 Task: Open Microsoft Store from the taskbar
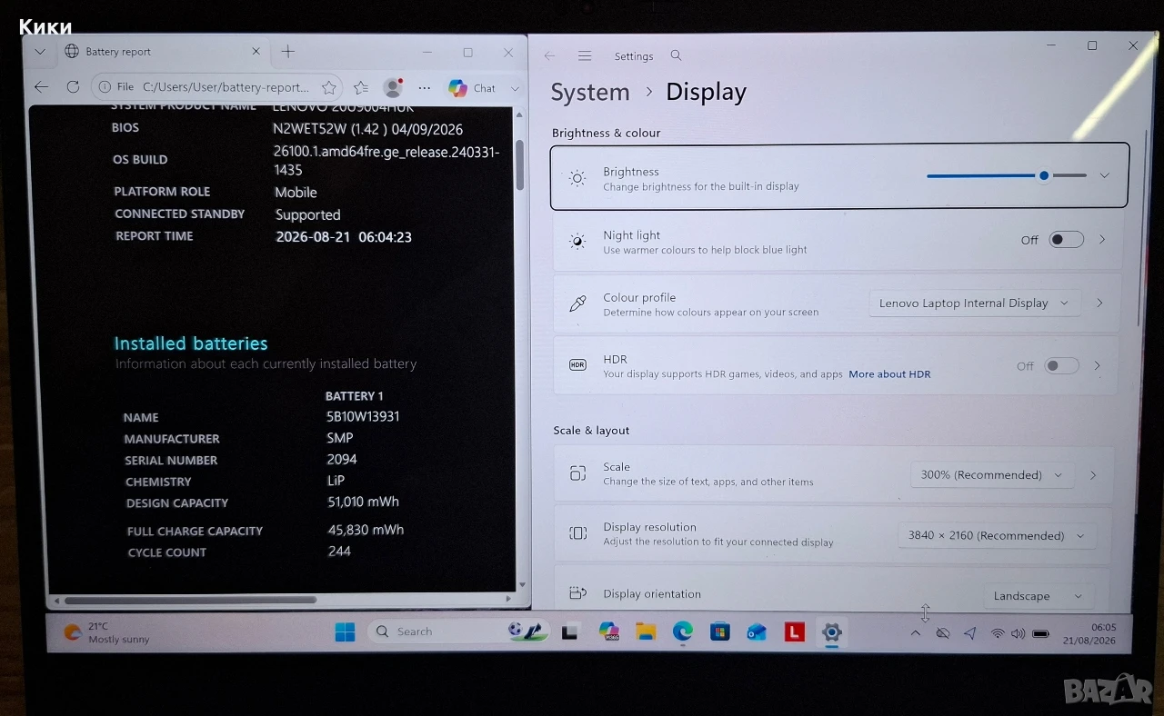(x=719, y=632)
